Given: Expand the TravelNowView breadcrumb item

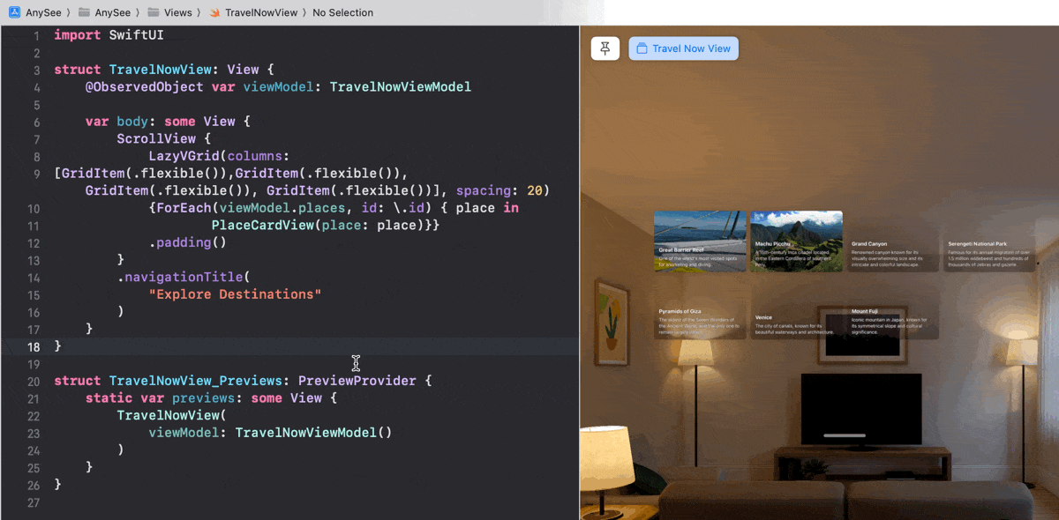Looking at the screenshot, I should 260,12.
